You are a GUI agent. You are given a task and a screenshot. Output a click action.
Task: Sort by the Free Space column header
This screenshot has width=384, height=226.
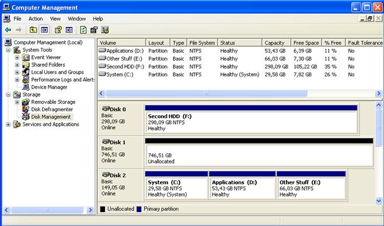306,43
